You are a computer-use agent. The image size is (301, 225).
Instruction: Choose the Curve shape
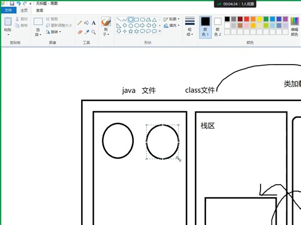(x=125, y=20)
